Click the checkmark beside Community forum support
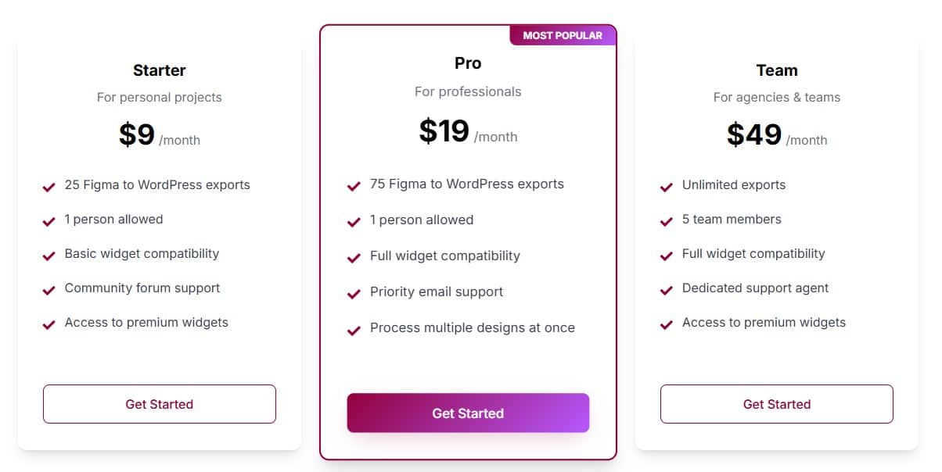 point(48,289)
